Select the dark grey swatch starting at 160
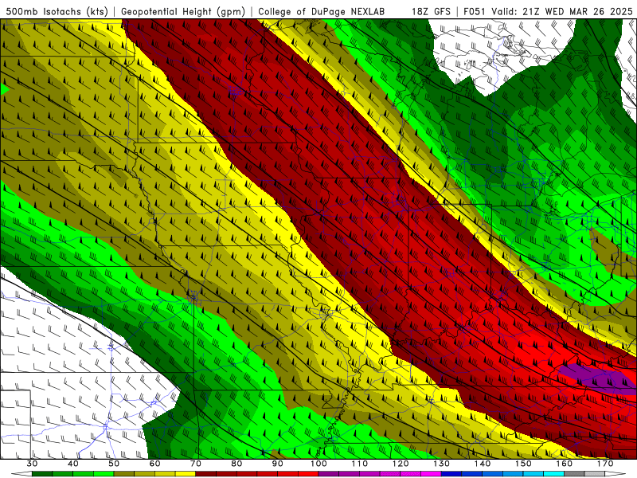637x478 pixels. point(574,474)
